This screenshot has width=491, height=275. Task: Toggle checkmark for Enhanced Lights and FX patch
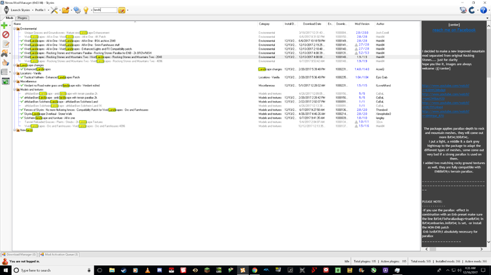pos(22,49)
